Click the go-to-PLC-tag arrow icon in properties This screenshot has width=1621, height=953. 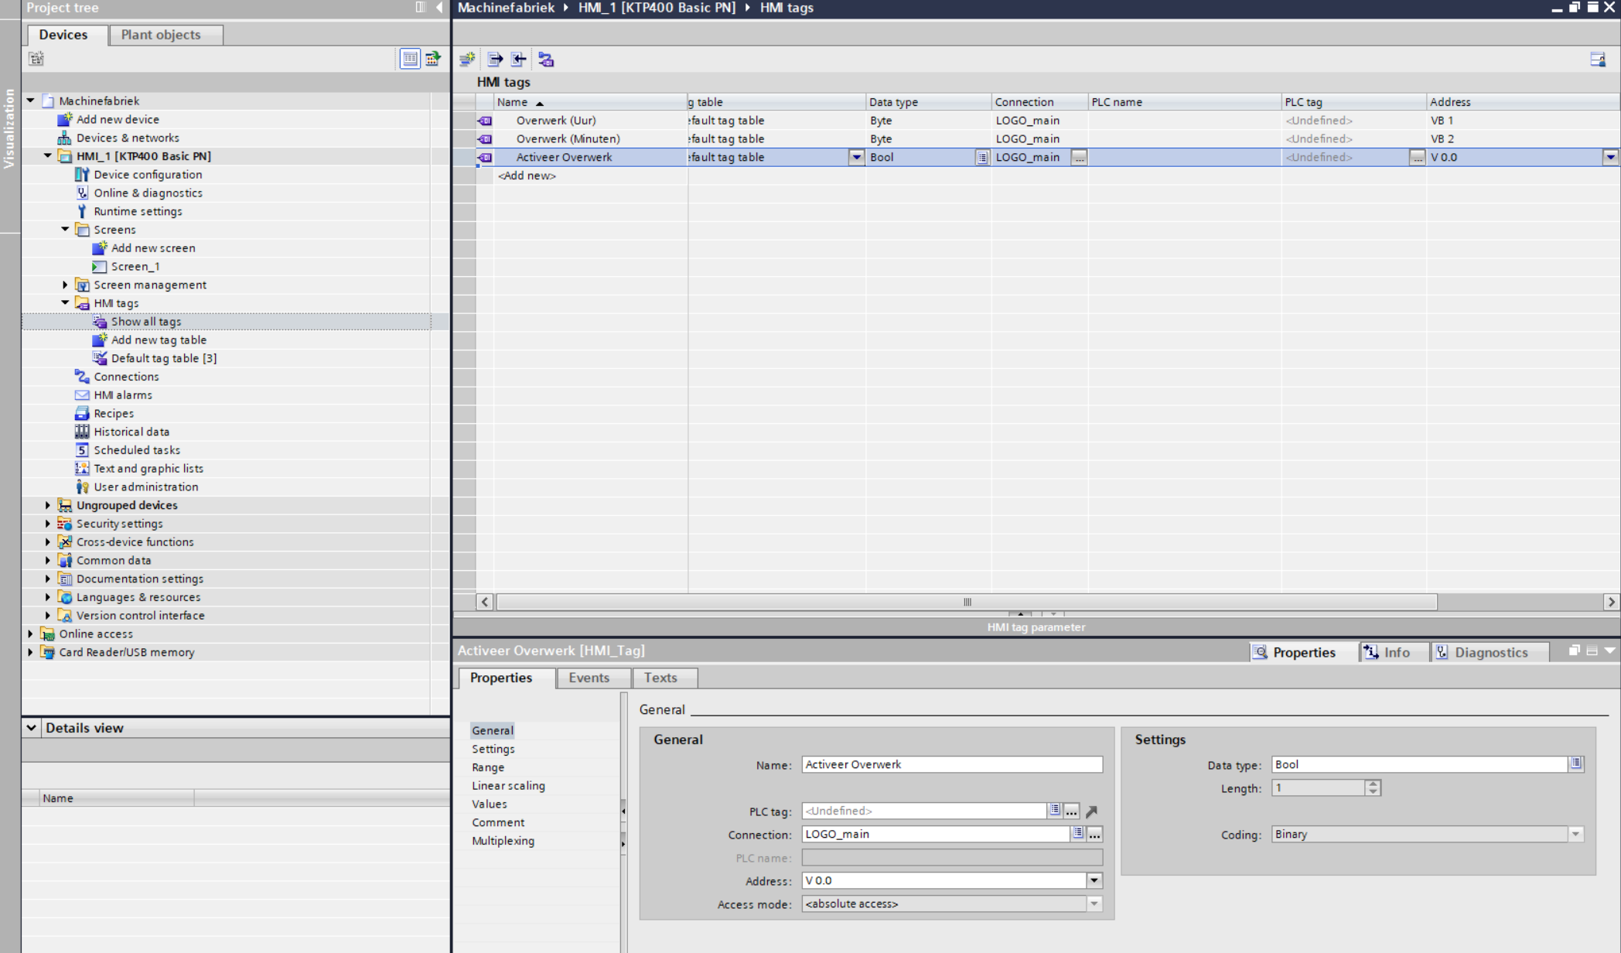coord(1091,811)
